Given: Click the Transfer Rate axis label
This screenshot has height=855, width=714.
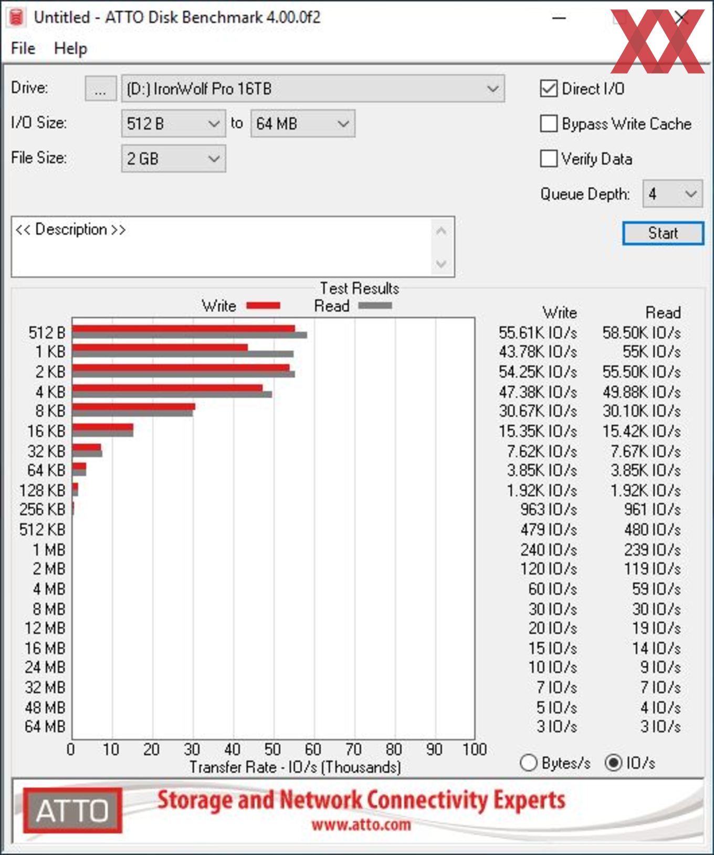Looking at the screenshot, I should (x=295, y=767).
